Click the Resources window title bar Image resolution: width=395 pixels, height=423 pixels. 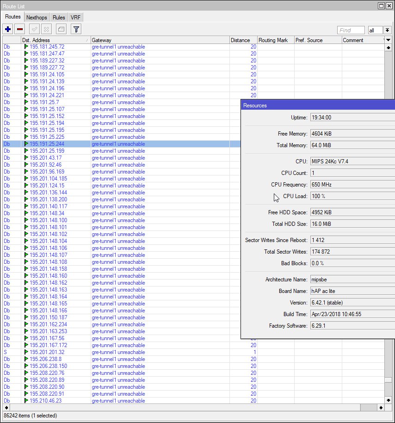click(318, 105)
